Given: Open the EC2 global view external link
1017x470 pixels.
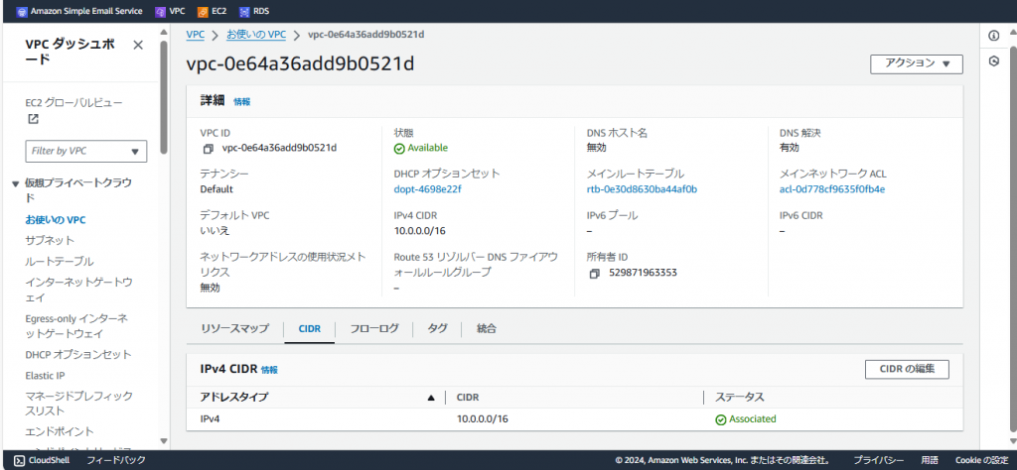Looking at the screenshot, I should (x=33, y=120).
